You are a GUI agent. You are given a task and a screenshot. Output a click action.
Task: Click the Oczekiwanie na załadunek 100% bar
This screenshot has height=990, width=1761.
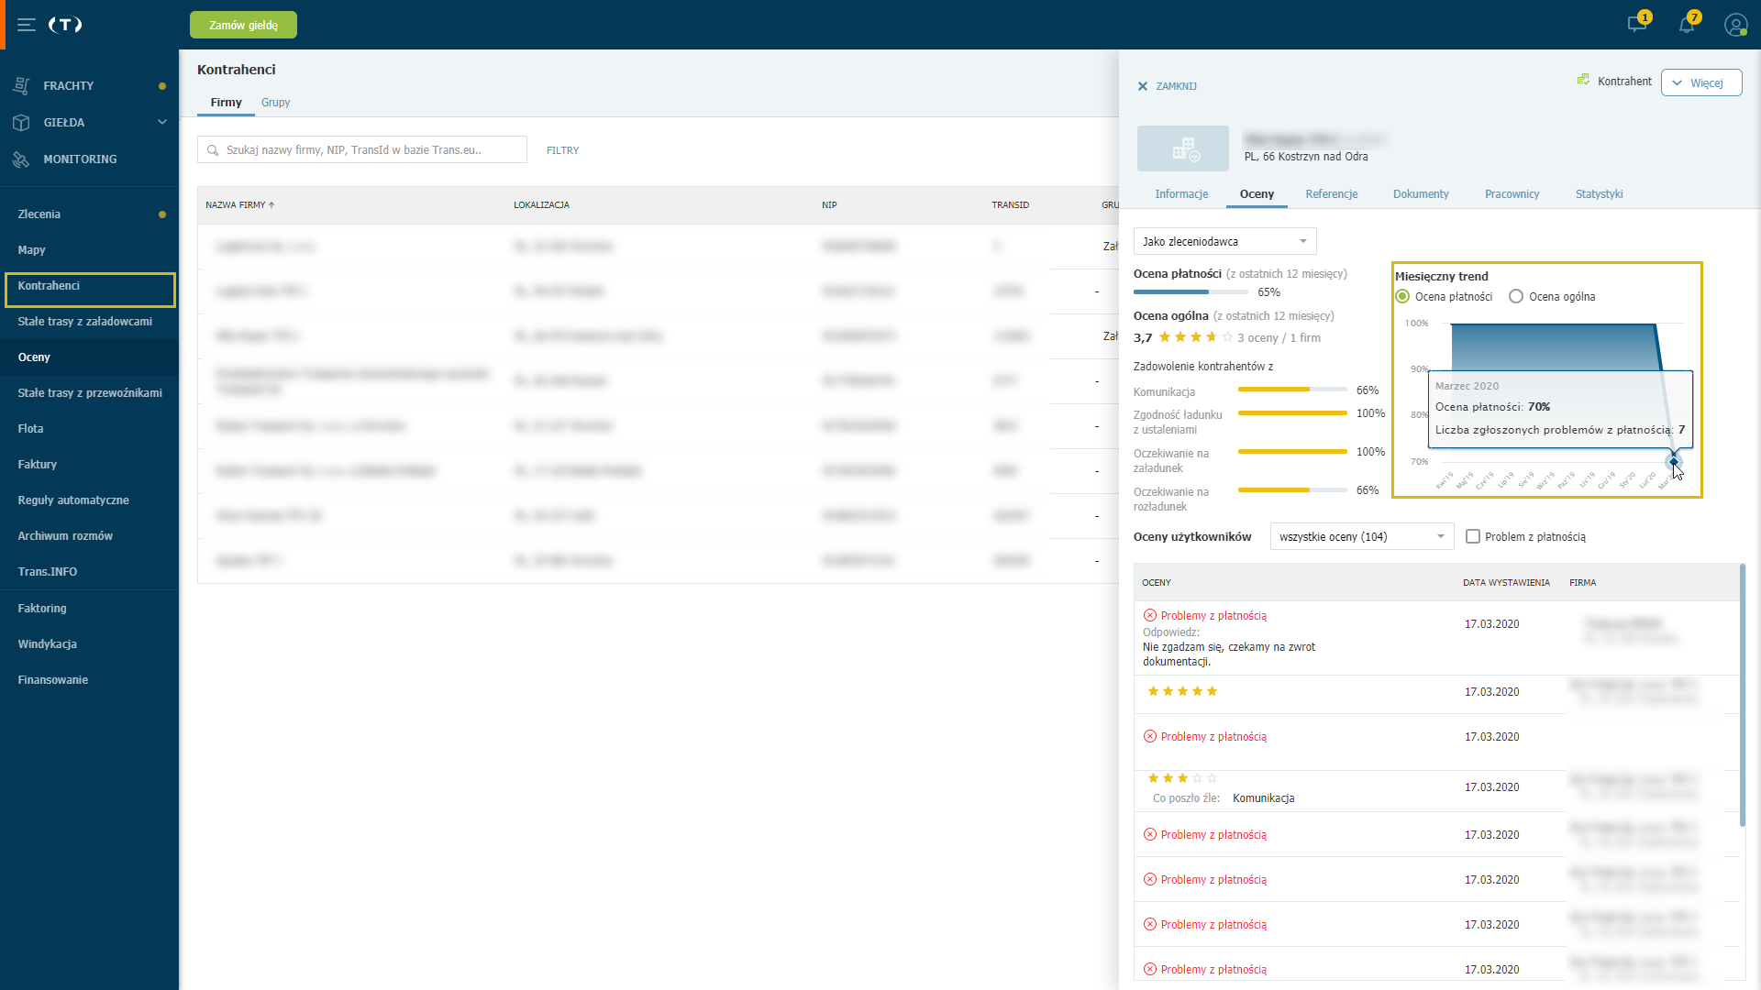[1292, 452]
